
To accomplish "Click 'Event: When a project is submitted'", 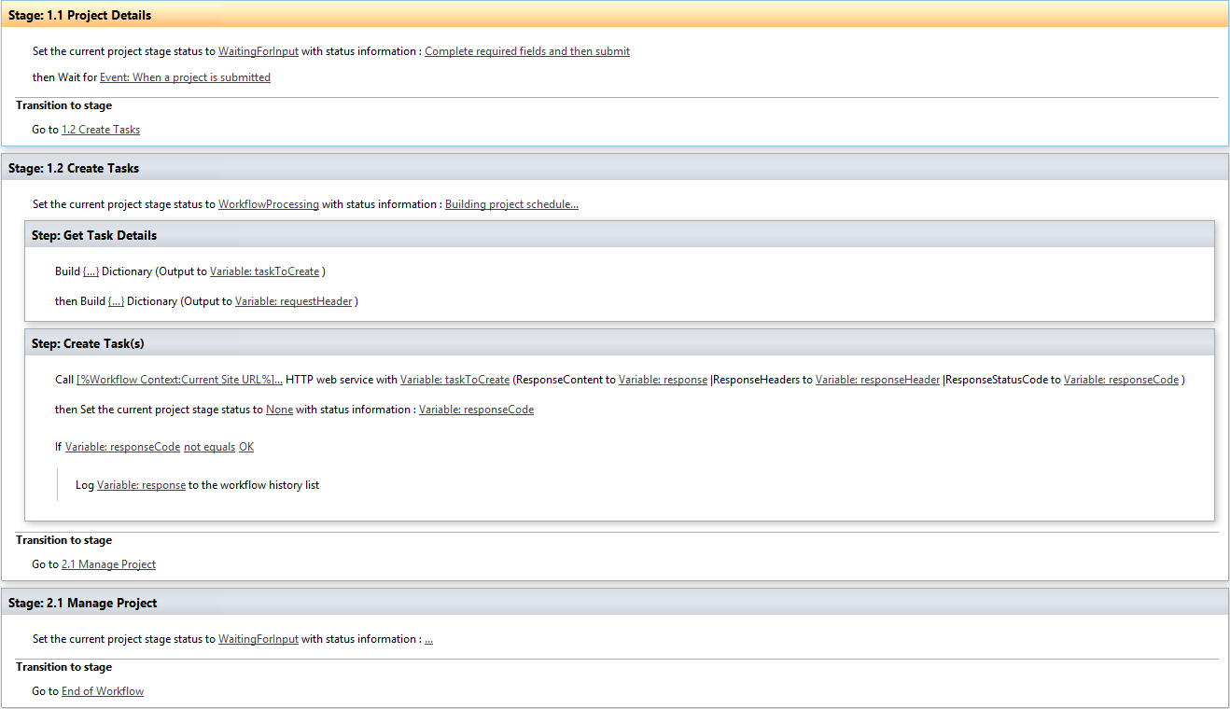I will pos(185,77).
